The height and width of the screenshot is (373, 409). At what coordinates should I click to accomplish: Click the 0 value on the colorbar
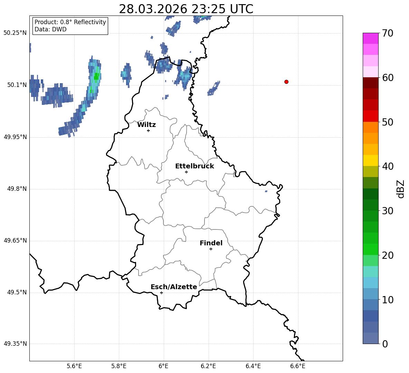pyautogui.click(x=385, y=344)
